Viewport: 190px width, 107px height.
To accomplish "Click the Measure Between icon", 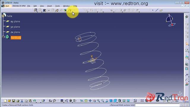I will [142, 101].
